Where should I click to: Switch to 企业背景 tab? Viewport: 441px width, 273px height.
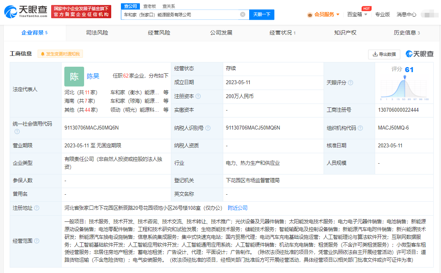34,33
